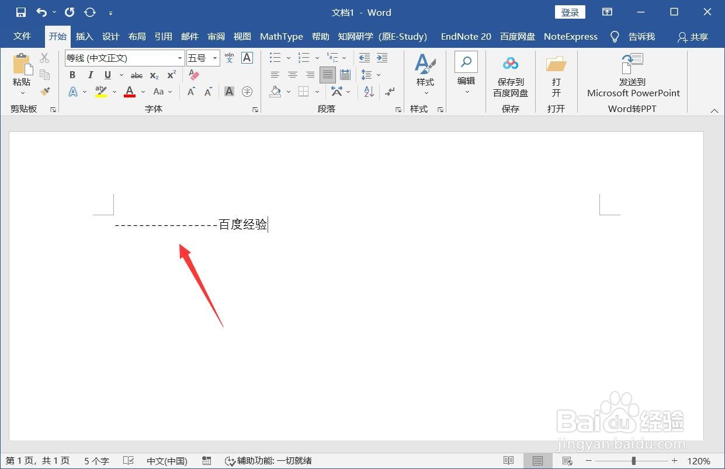The height and width of the screenshot is (469, 725).
Task: Toggle Character Shading
Action: tap(229, 92)
